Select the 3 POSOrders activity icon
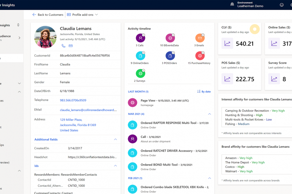This screenshot has width=292, height=194. (x=170, y=56)
